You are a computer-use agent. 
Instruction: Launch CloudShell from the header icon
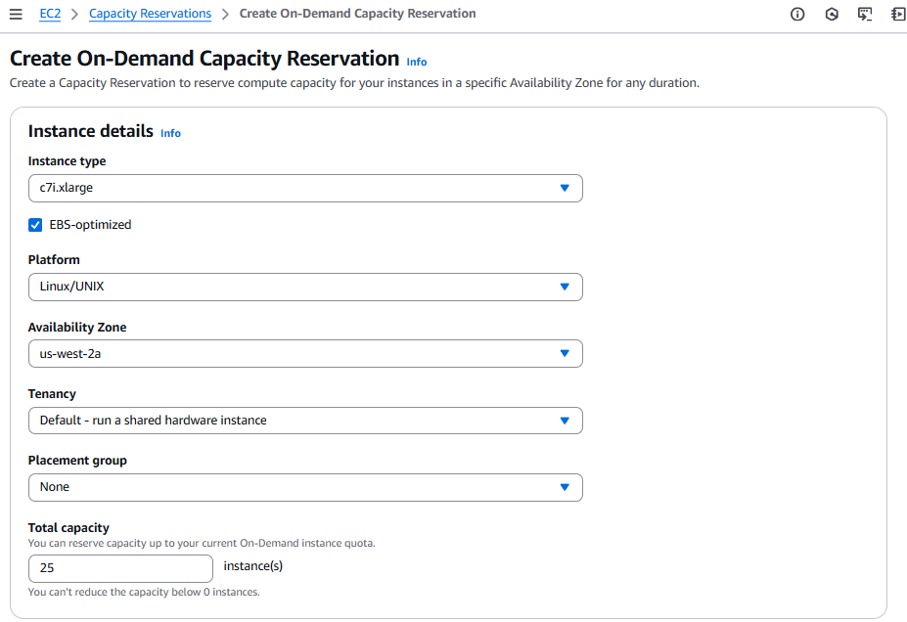865,15
